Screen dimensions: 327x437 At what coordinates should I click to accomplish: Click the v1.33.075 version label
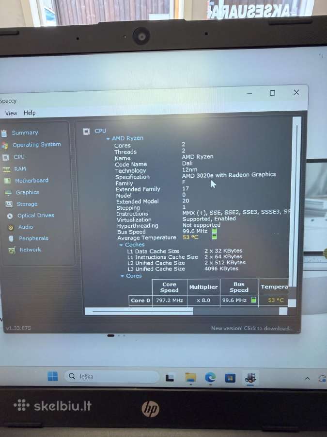[x=18, y=328]
